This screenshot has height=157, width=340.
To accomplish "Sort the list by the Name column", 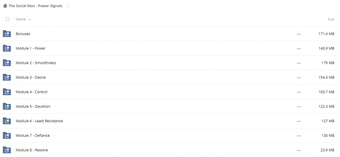I will tap(21, 19).
